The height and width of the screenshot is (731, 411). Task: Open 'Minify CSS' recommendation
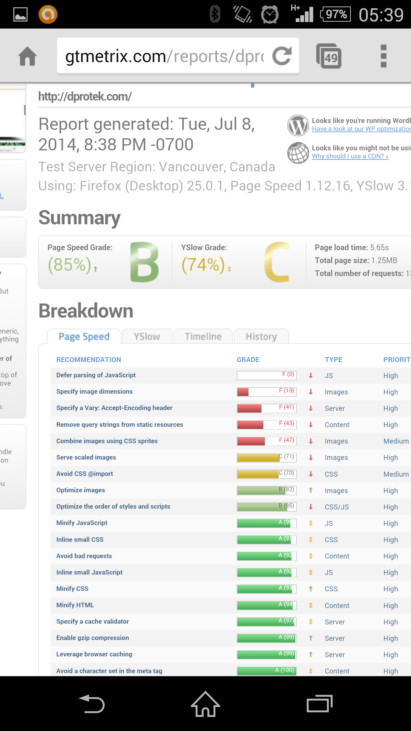point(72,589)
